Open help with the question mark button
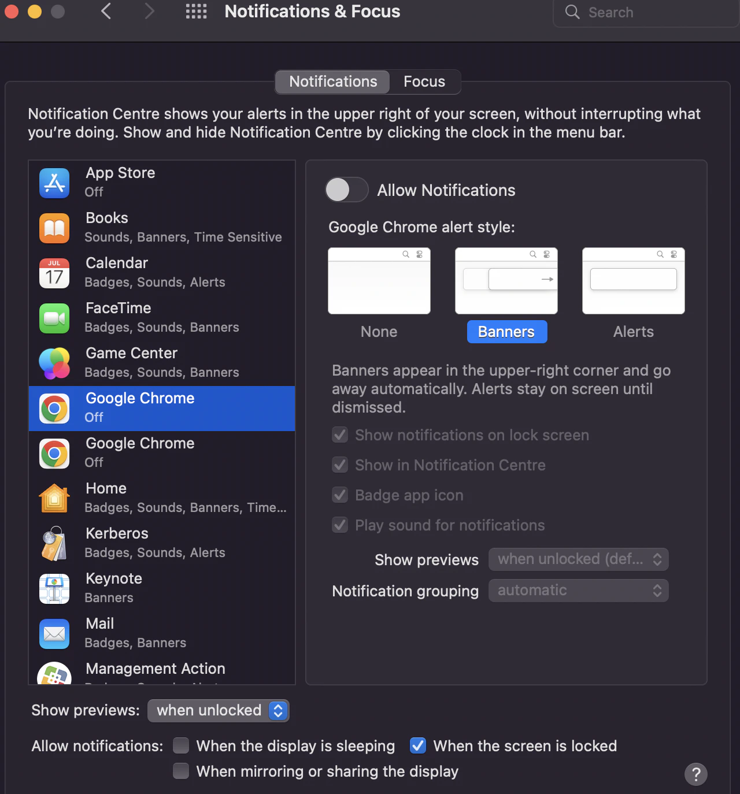Viewport: 740px width, 794px height. tap(696, 774)
